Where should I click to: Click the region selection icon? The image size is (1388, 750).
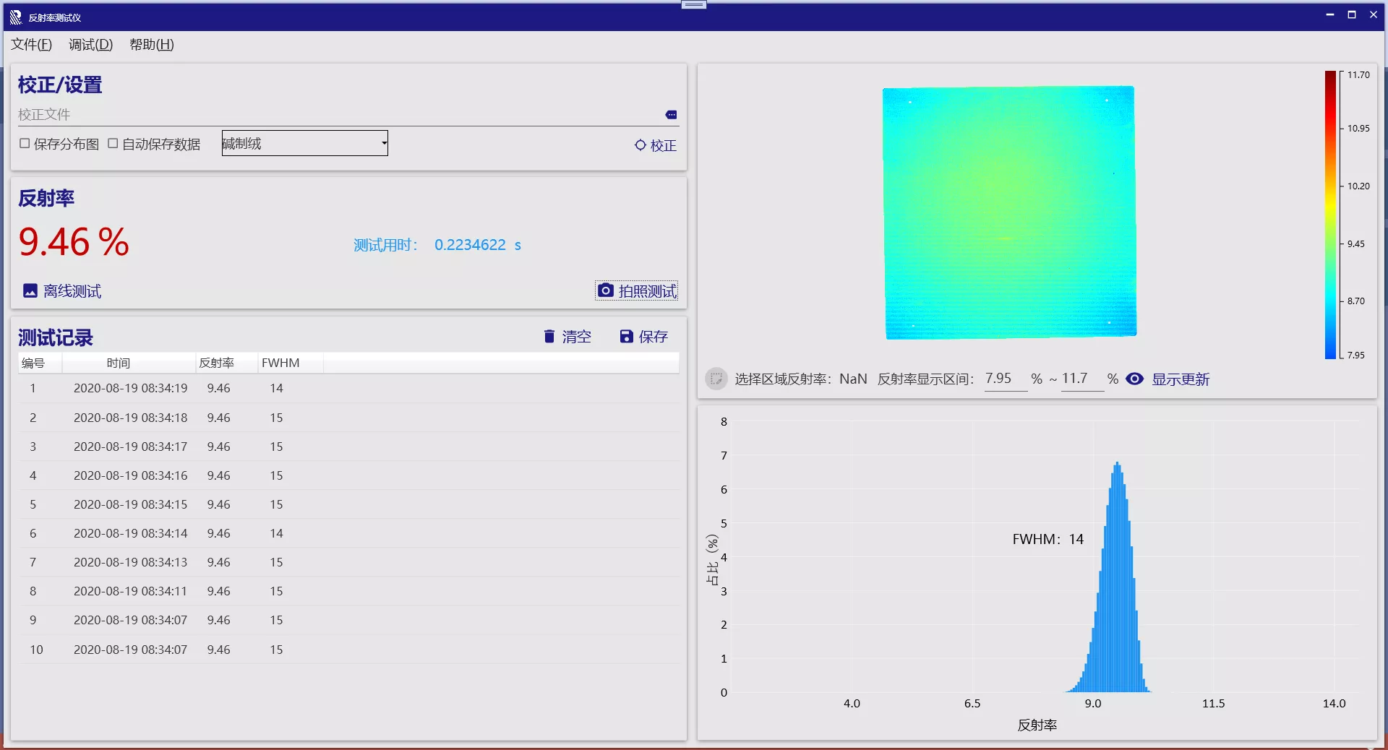pyautogui.click(x=716, y=379)
